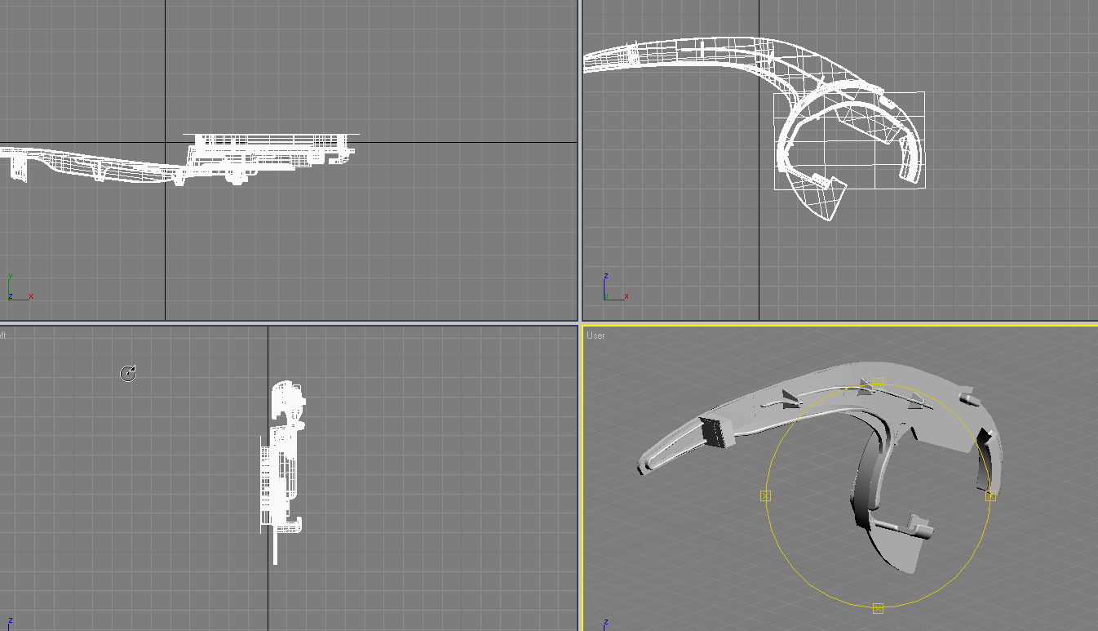Select the vertical wireframe model in the lower-left viewport
The image size is (1098, 631).
[x=283, y=472]
